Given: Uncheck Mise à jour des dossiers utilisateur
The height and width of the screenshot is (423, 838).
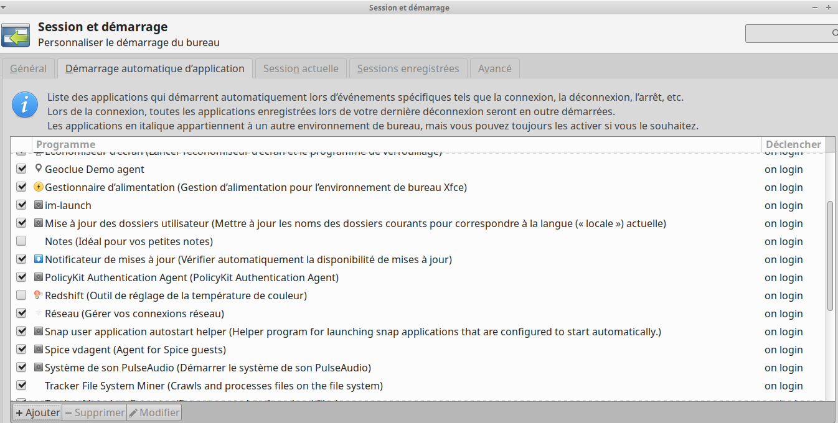Looking at the screenshot, I should [x=21, y=223].
